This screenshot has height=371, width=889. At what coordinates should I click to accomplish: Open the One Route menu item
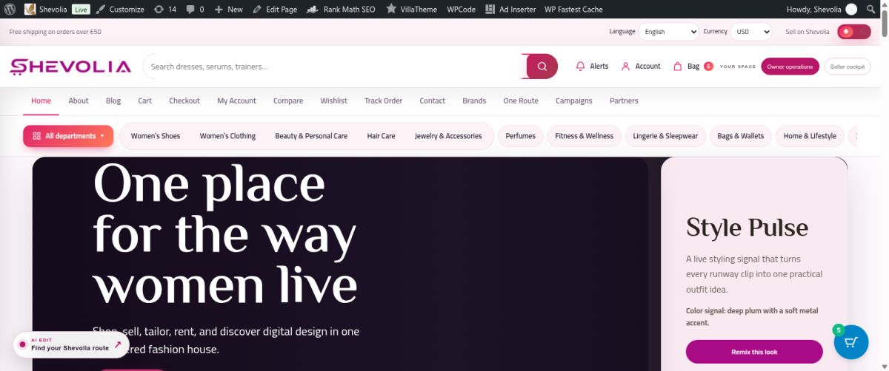coord(521,101)
